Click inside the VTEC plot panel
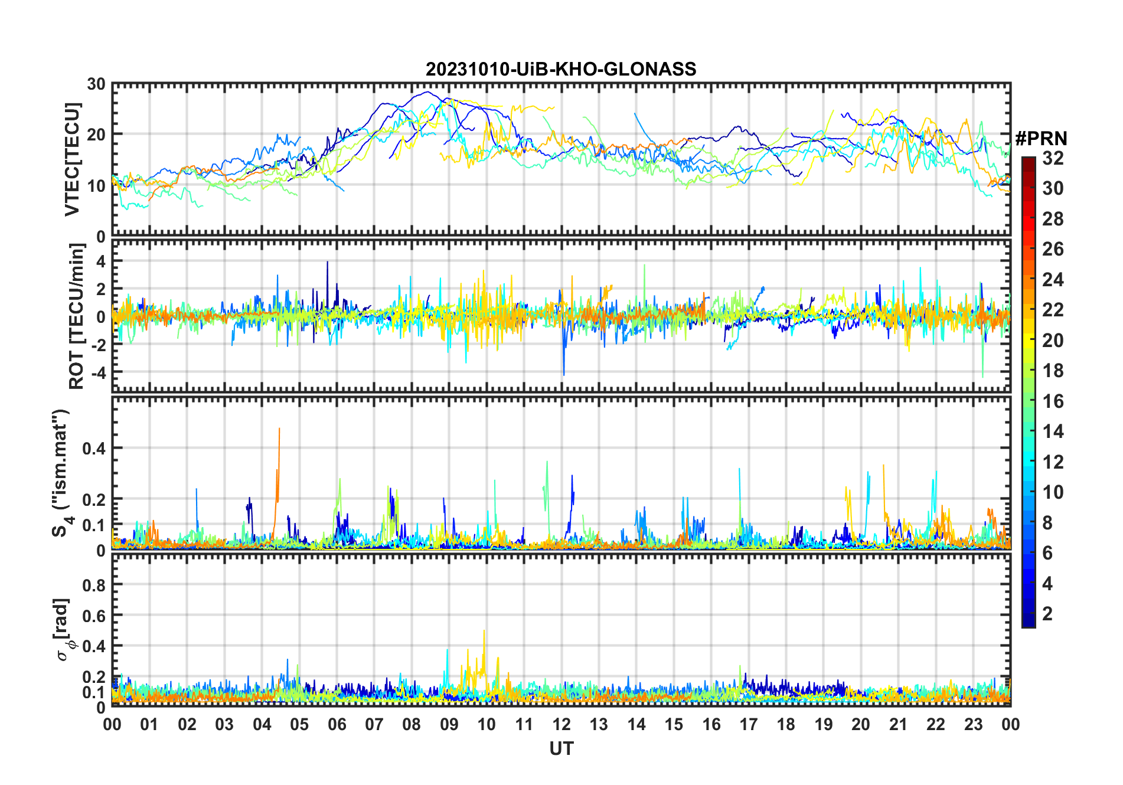Image resolution: width=1123 pixels, height=785 pixels. point(561,159)
